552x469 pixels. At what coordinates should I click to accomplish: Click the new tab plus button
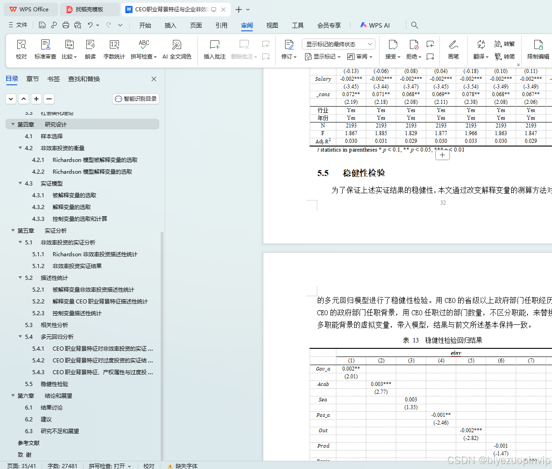click(x=239, y=9)
